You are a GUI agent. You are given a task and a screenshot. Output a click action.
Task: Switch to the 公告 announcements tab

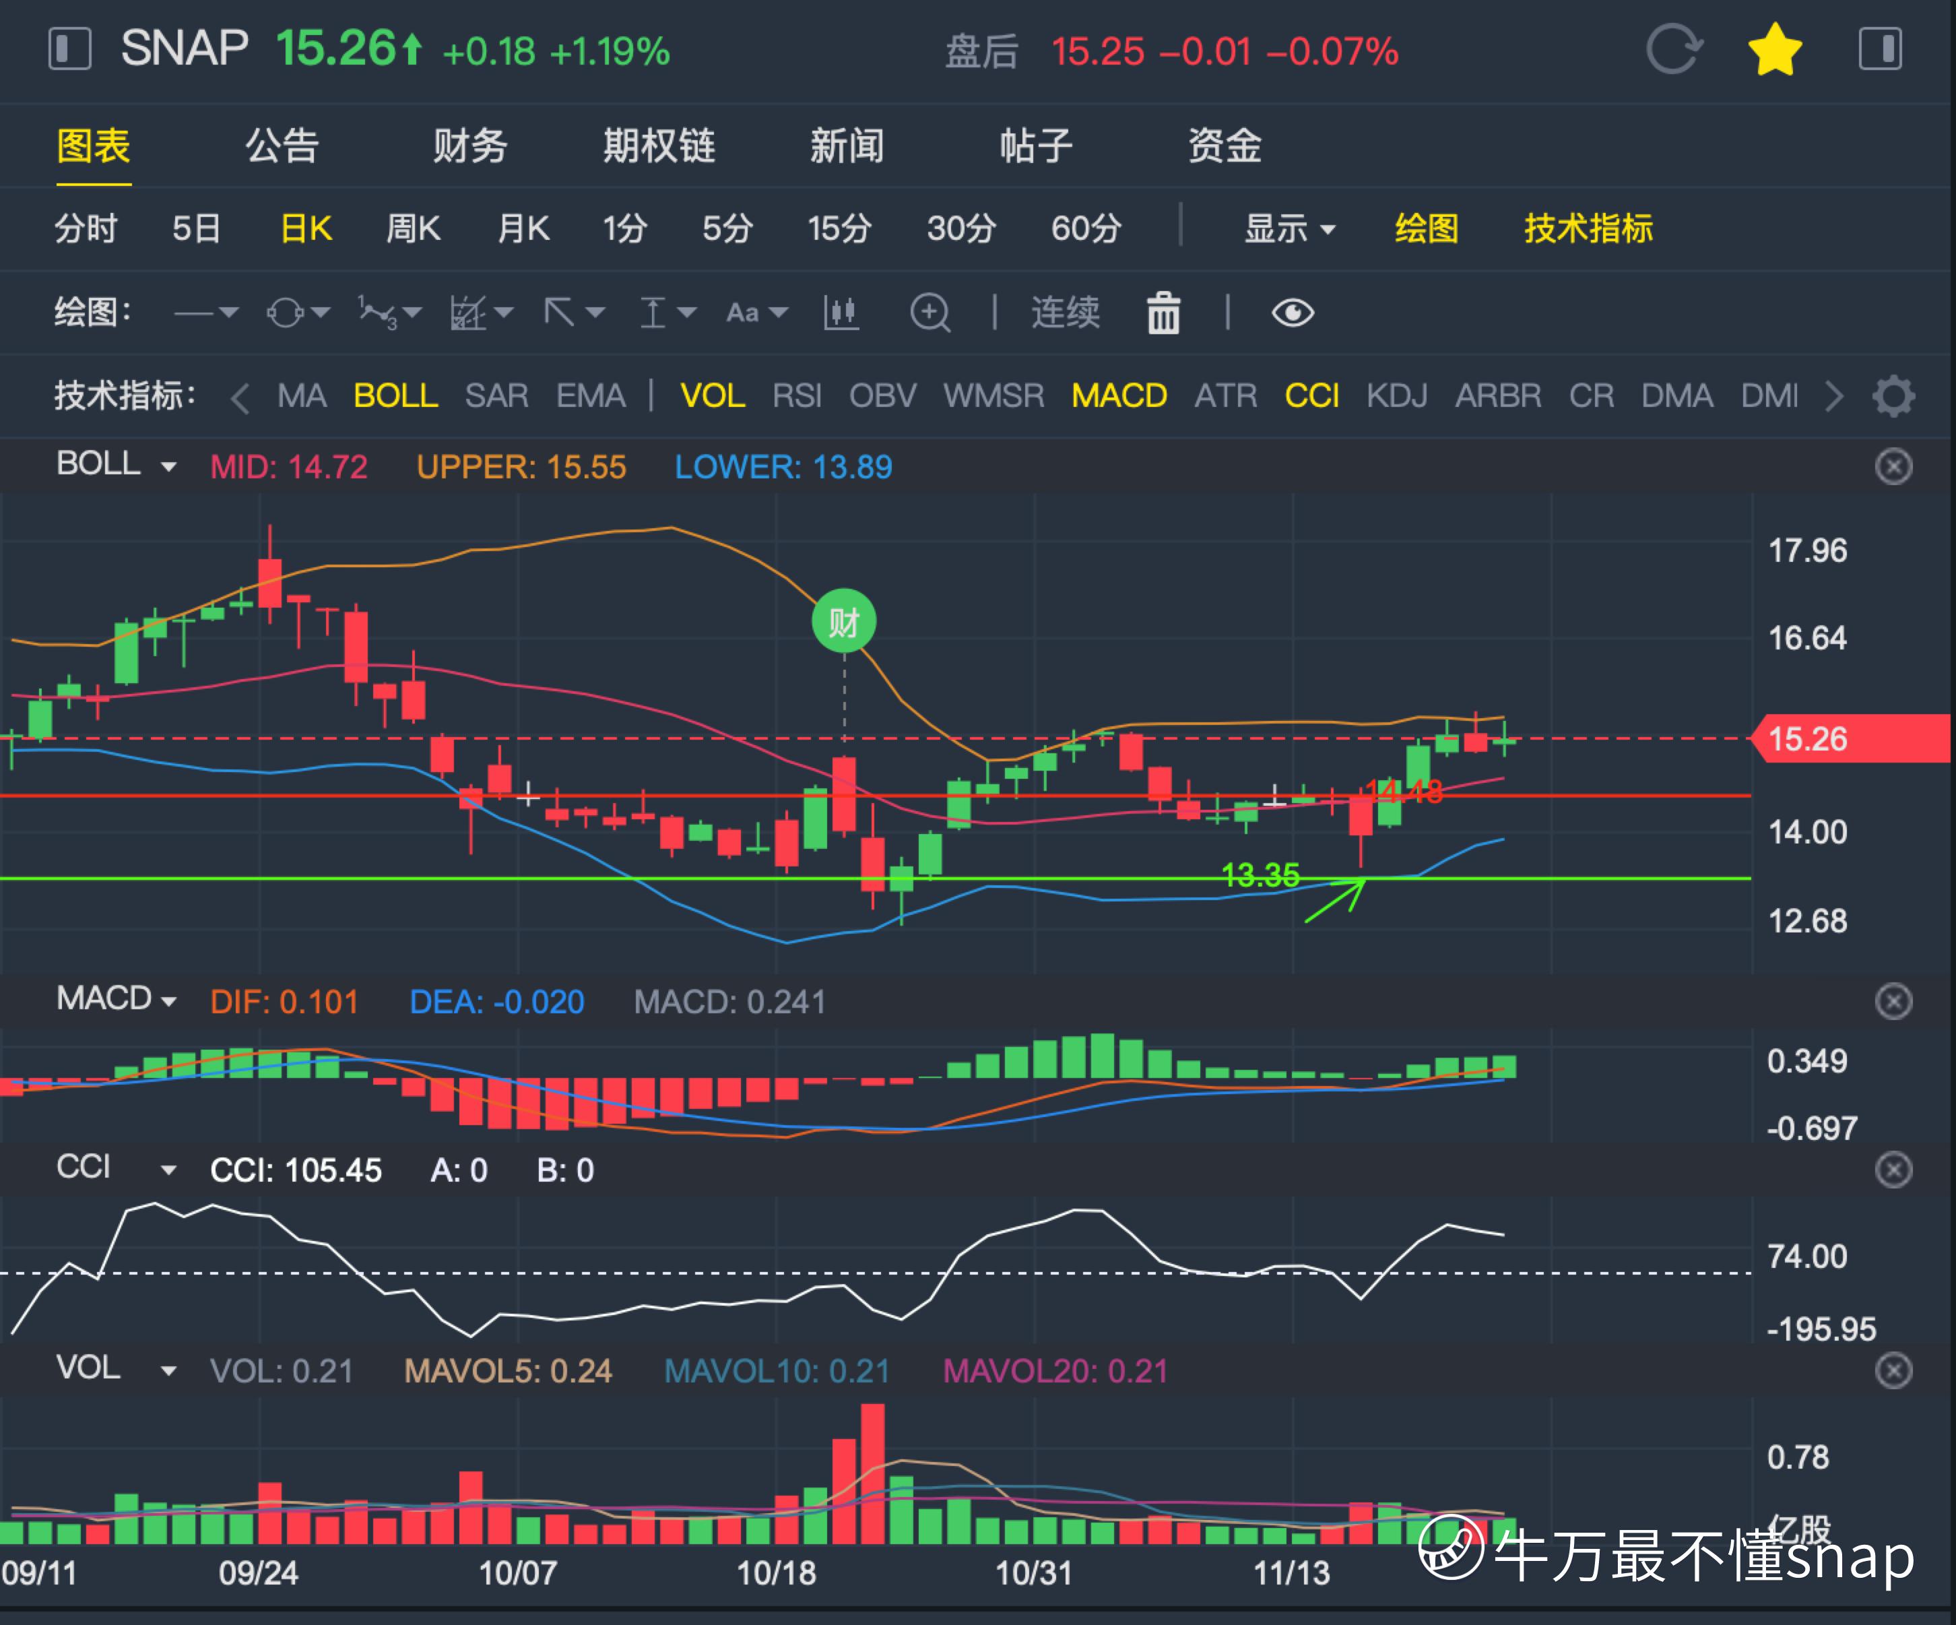point(282,146)
